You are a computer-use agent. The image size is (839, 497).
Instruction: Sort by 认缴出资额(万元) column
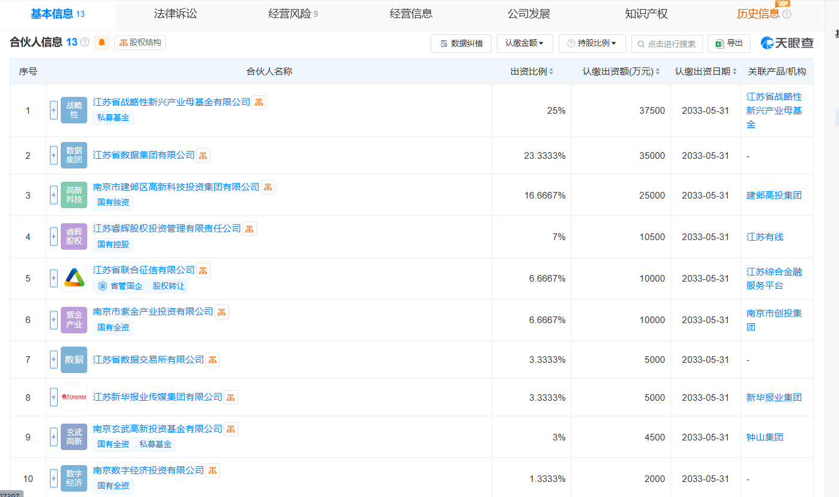point(621,72)
